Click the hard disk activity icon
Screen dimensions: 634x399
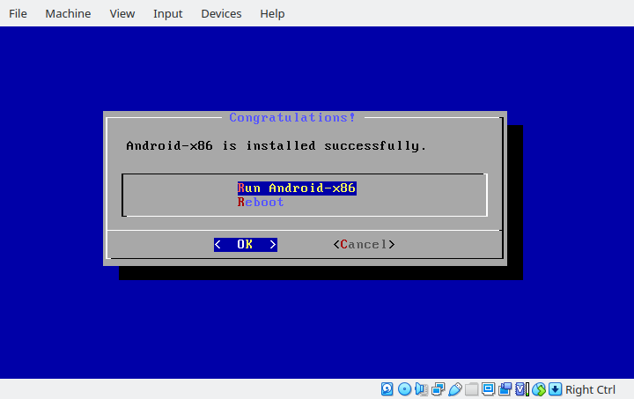click(387, 389)
